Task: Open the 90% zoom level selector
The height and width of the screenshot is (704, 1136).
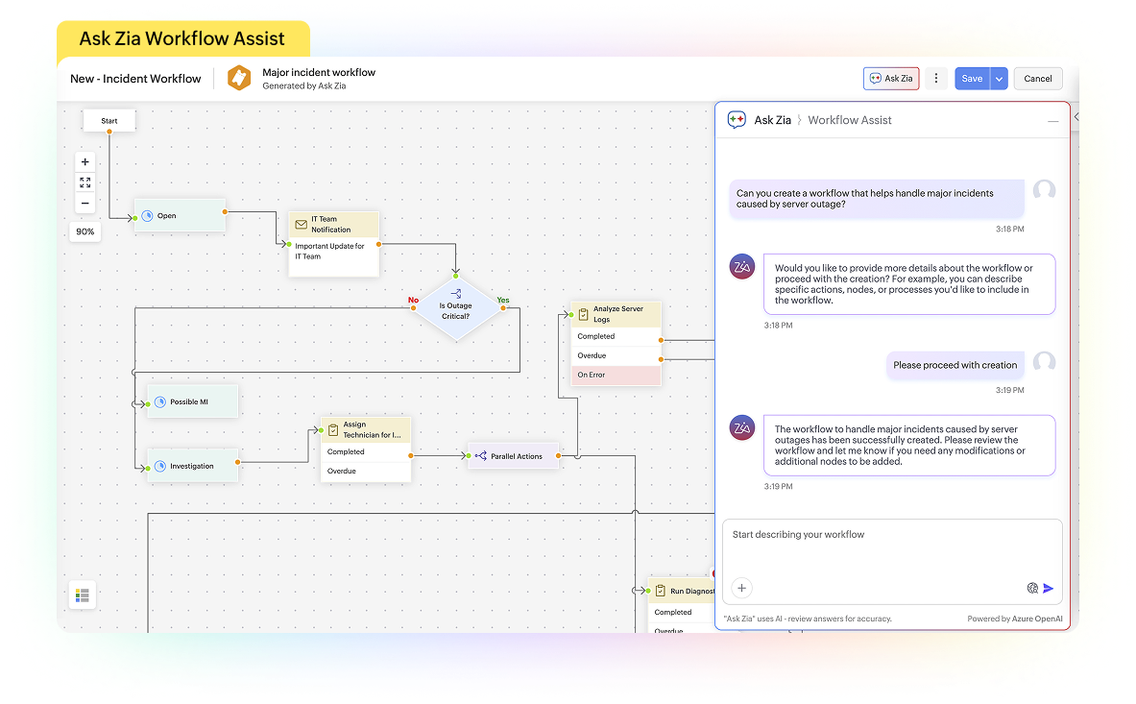Action: pyautogui.click(x=85, y=231)
